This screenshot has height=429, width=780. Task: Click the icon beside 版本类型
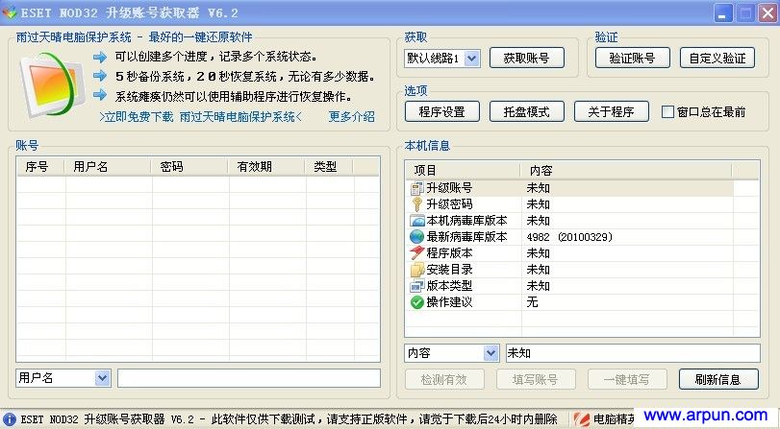(x=416, y=286)
